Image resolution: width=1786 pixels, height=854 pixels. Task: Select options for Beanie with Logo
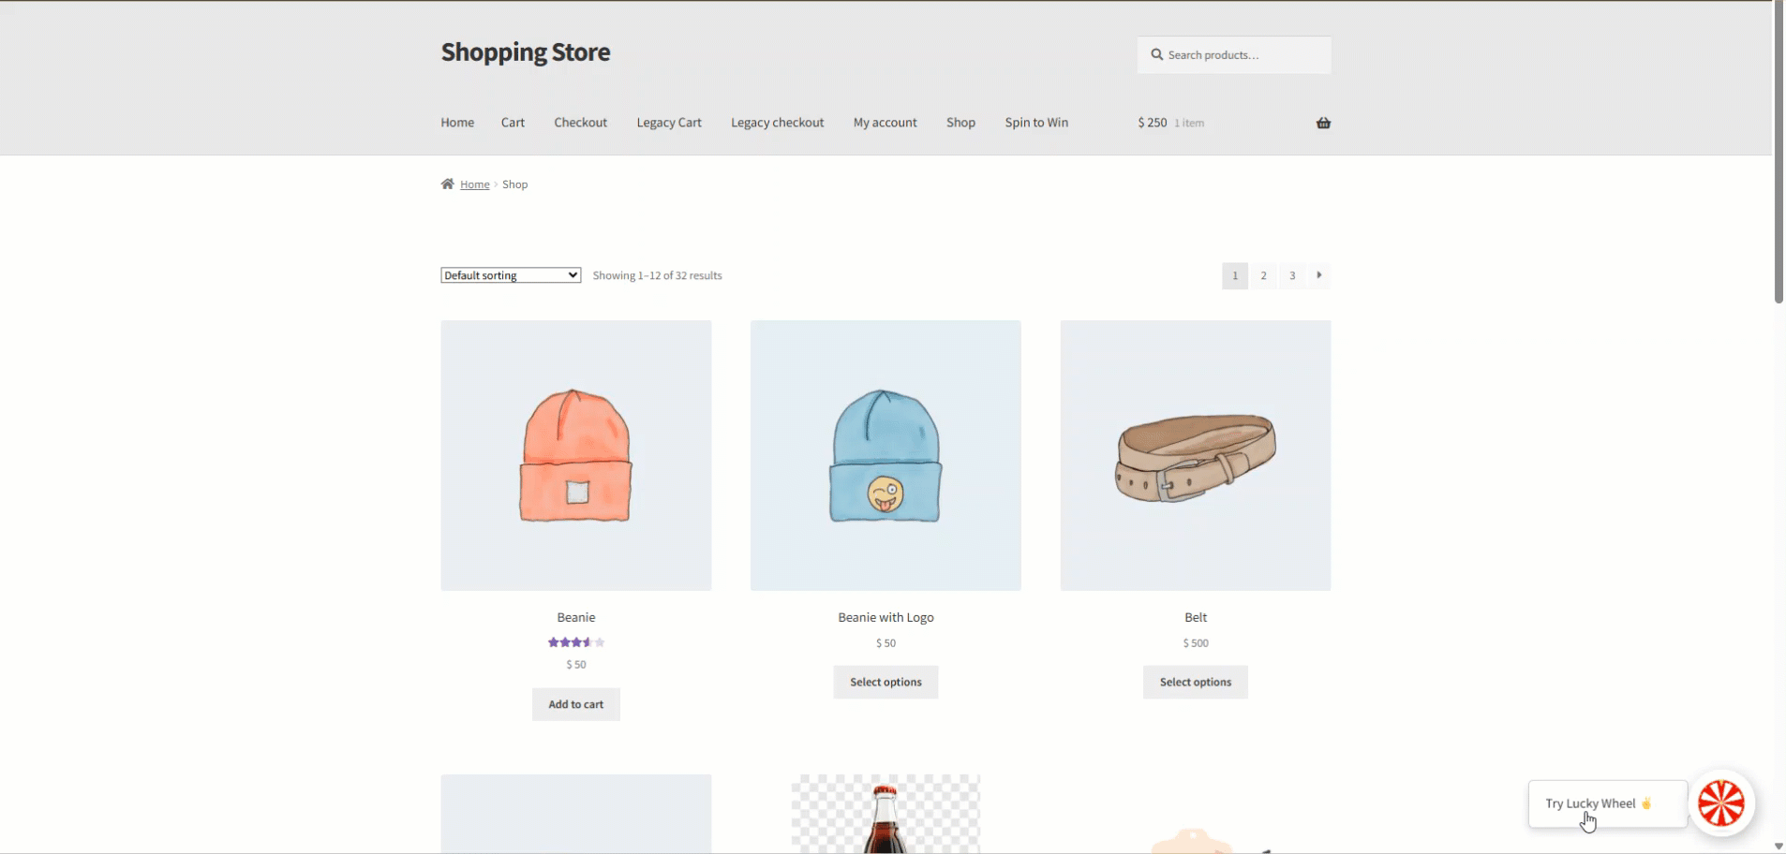pos(885,683)
